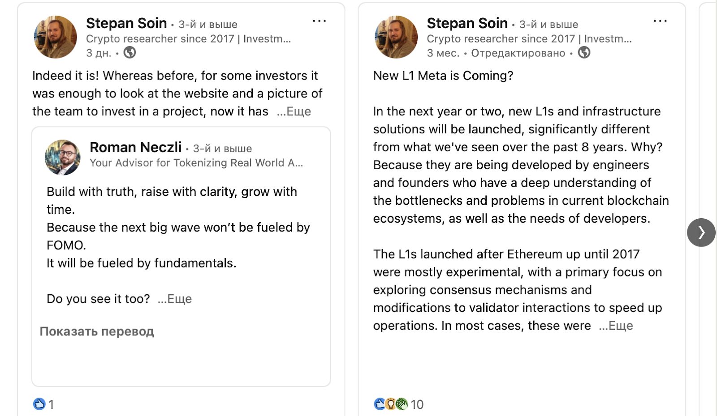The width and height of the screenshot is (717, 416).
Task: Open Stepan Soin avatar on left post
Action: pyautogui.click(x=56, y=37)
